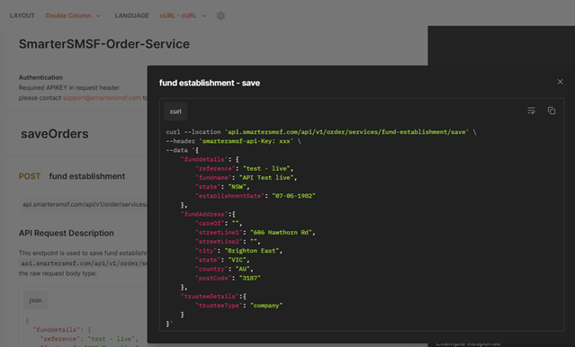Click the support@smartersmsf.com email link
575x347 pixels.
[102, 98]
